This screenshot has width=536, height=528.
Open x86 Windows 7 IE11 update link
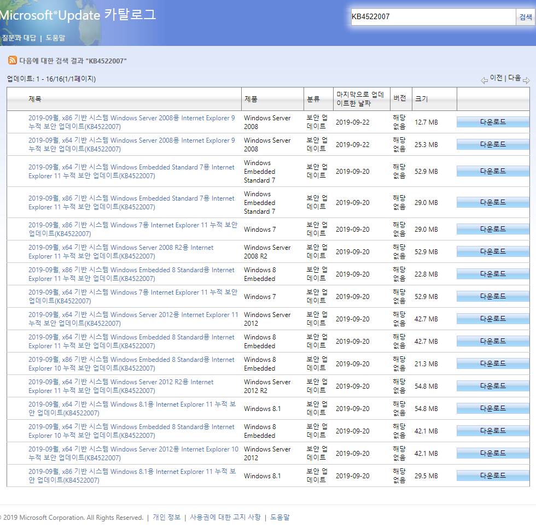pyautogui.click(x=132, y=229)
